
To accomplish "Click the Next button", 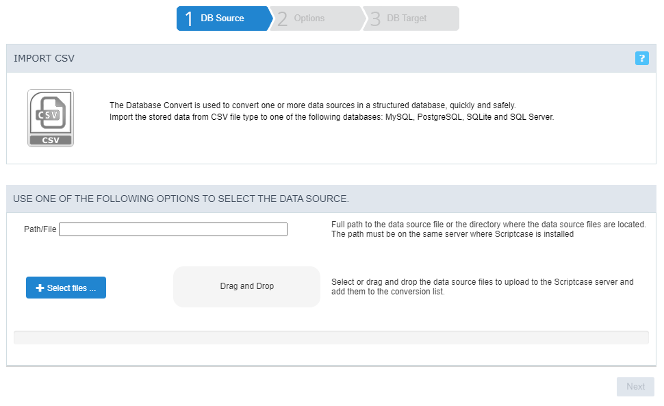I will 635,387.
